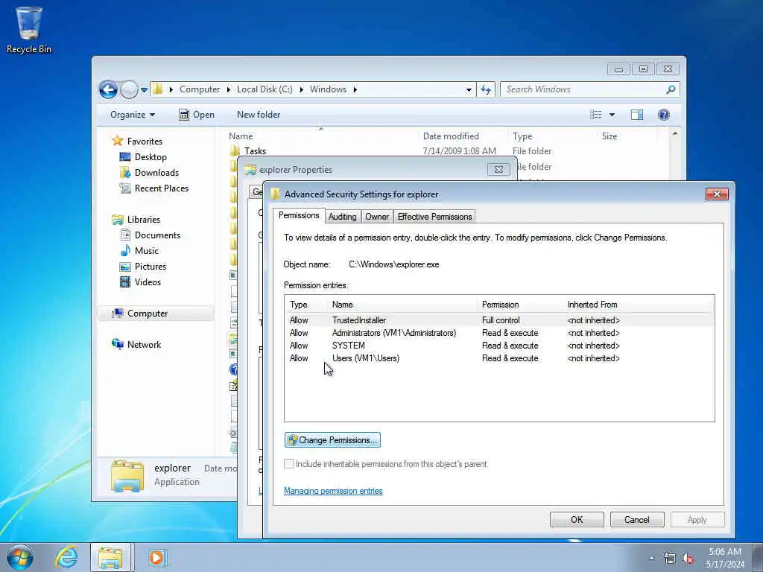The height and width of the screenshot is (572, 763).
Task: Click Cancel in Advanced Security Settings
Action: pos(637,519)
